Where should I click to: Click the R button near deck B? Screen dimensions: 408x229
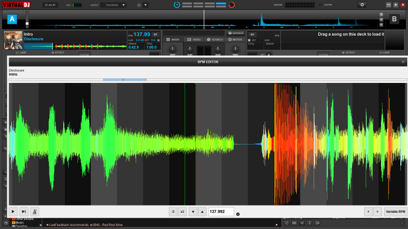point(381,24)
